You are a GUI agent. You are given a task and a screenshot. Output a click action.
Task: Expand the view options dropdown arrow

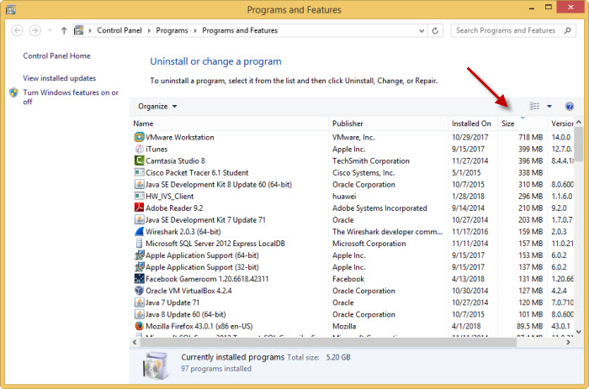(x=549, y=106)
